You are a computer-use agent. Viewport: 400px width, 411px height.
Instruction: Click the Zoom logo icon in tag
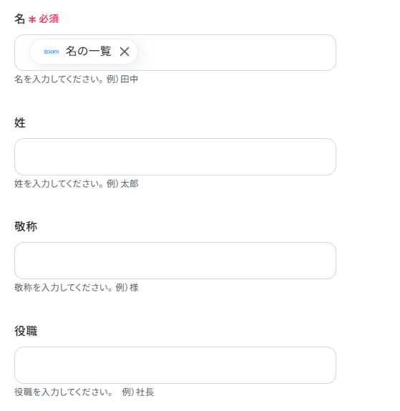click(51, 52)
